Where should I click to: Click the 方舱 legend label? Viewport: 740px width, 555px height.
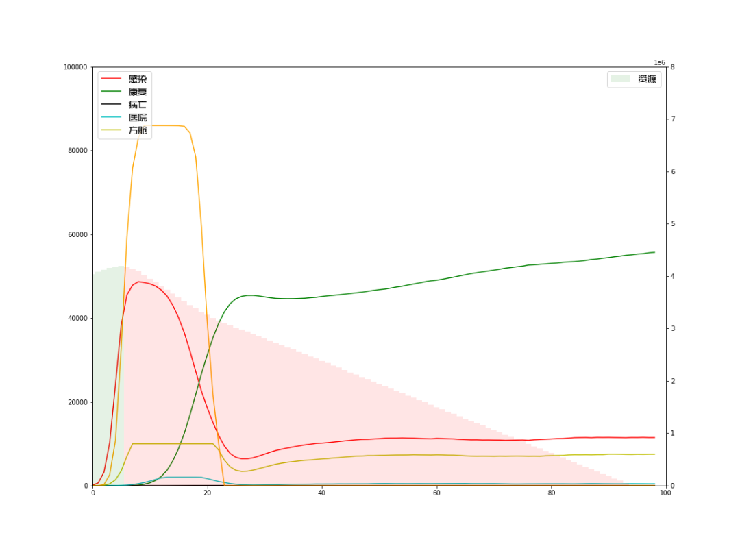point(138,129)
